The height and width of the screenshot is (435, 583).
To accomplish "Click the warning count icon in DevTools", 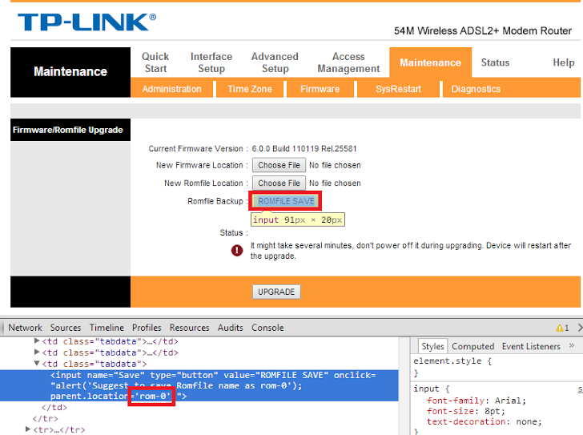I will pyautogui.click(x=562, y=328).
